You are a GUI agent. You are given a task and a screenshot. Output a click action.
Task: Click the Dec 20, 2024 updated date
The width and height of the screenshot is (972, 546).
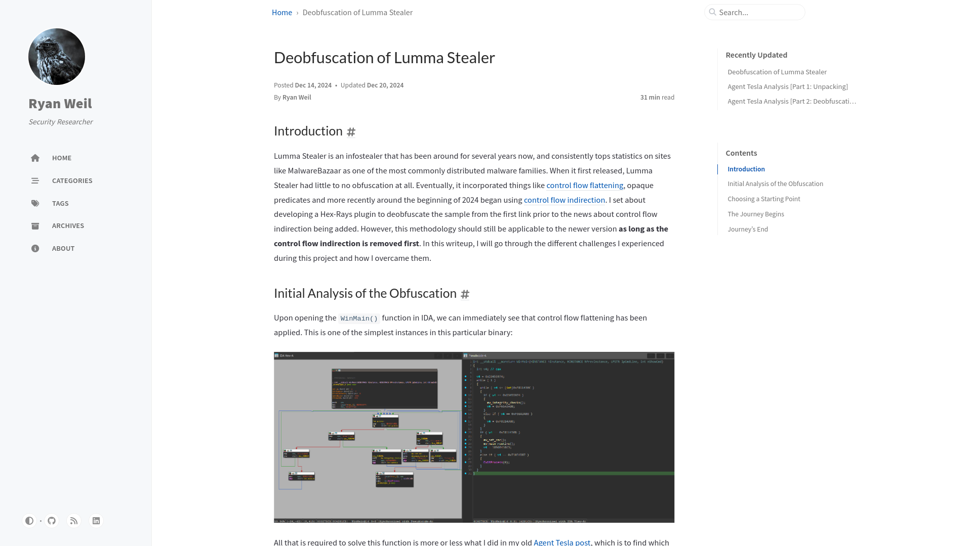coord(385,85)
